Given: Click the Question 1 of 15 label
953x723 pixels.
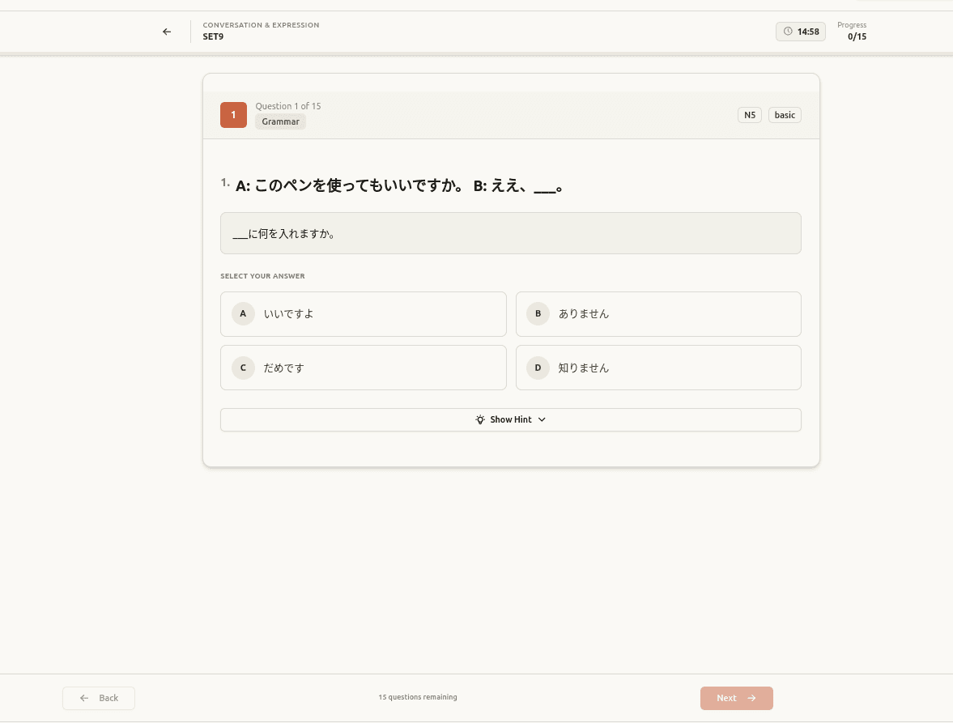Looking at the screenshot, I should [x=288, y=106].
